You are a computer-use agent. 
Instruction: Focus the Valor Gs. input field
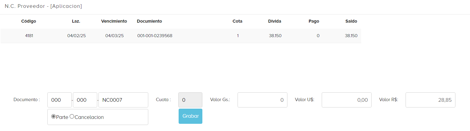coord(262,100)
